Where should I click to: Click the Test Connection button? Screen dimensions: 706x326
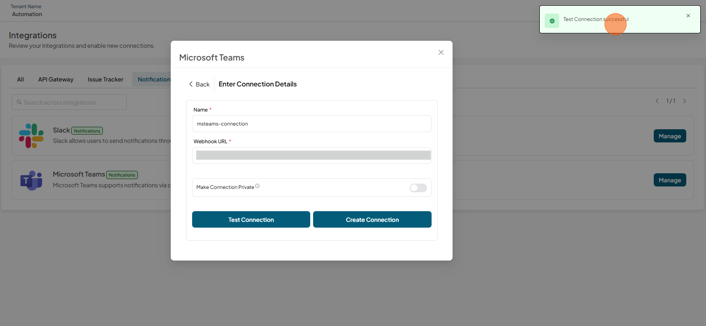(251, 219)
